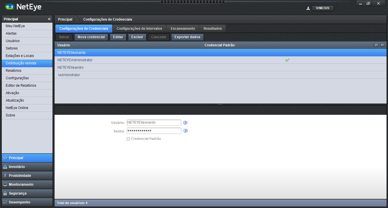Click the Senha password input field
This screenshot has height=208, width=388.
154,131
